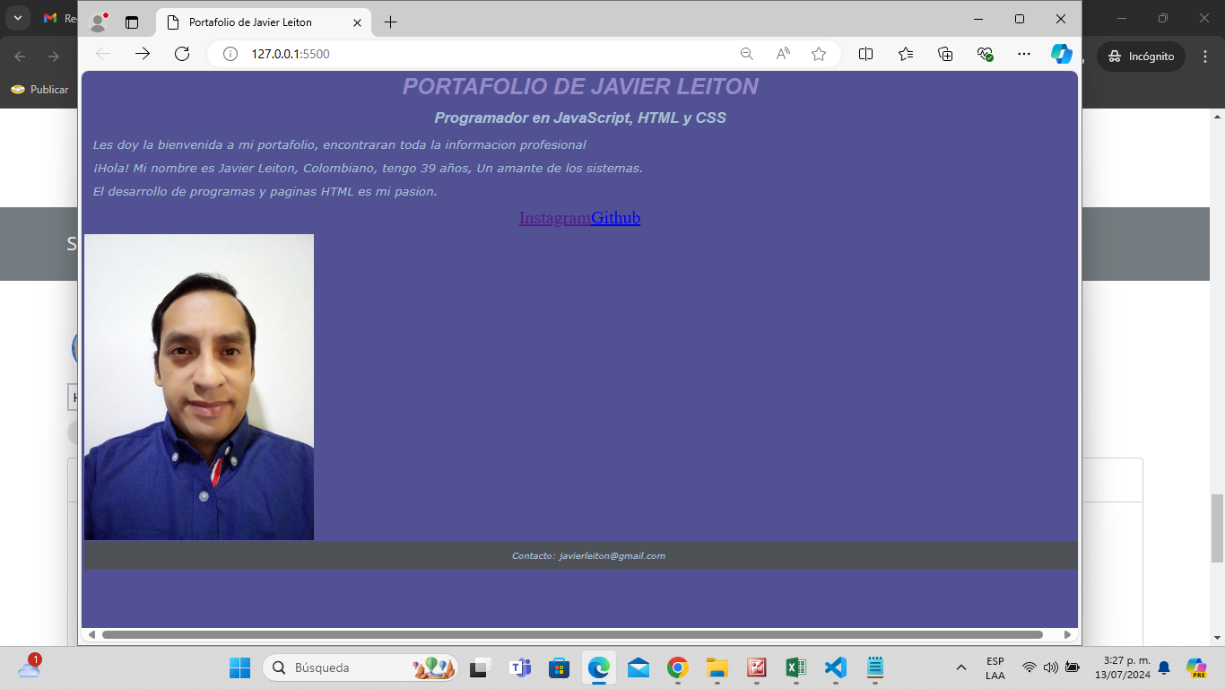Click the horizontal scrollbar left arrow
This screenshot has width=1225, height=689.
[91, 635]
